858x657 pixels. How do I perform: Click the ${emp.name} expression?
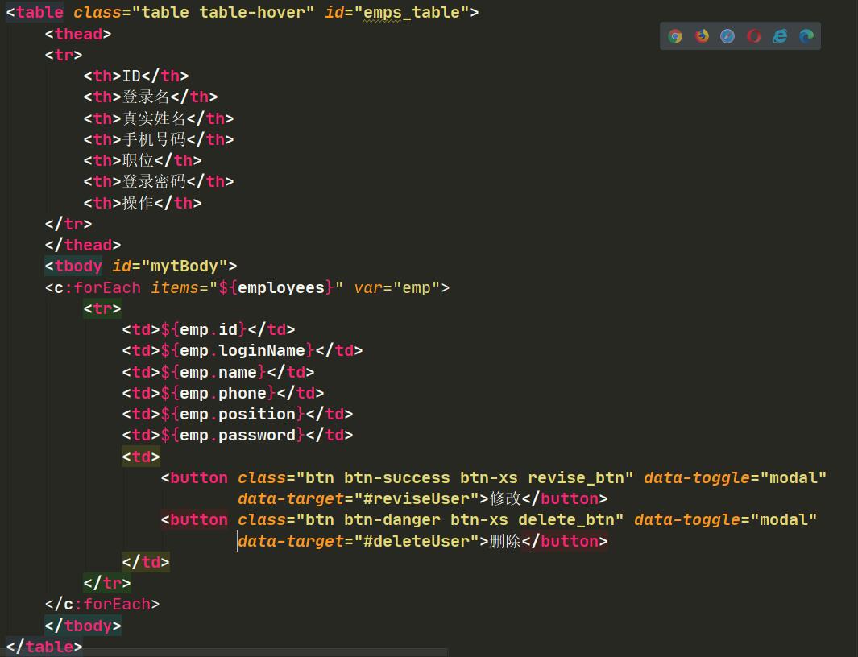213,373
